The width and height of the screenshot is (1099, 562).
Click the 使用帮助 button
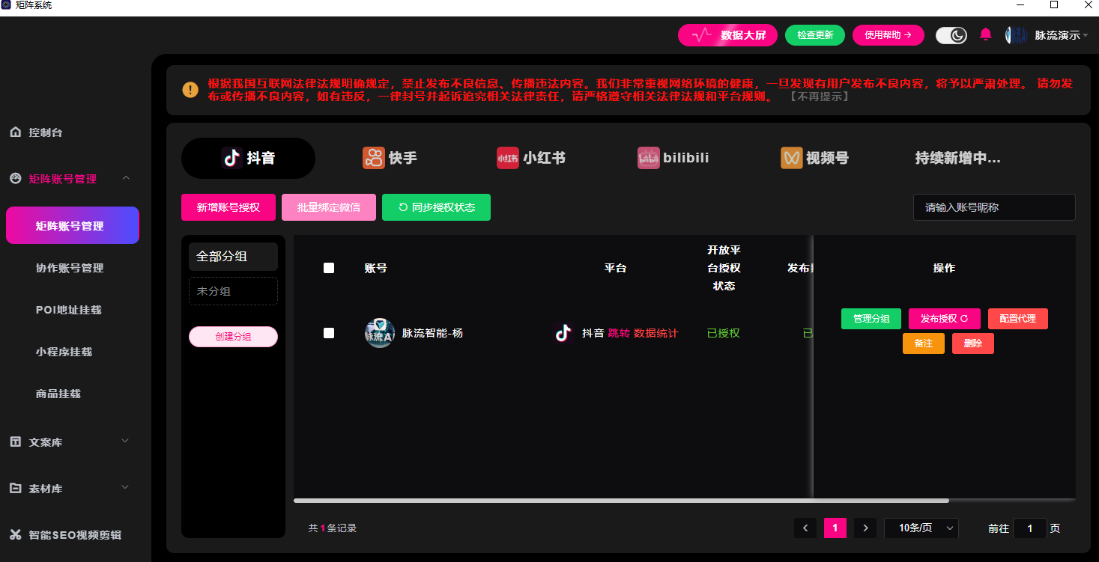click(888, 35)
